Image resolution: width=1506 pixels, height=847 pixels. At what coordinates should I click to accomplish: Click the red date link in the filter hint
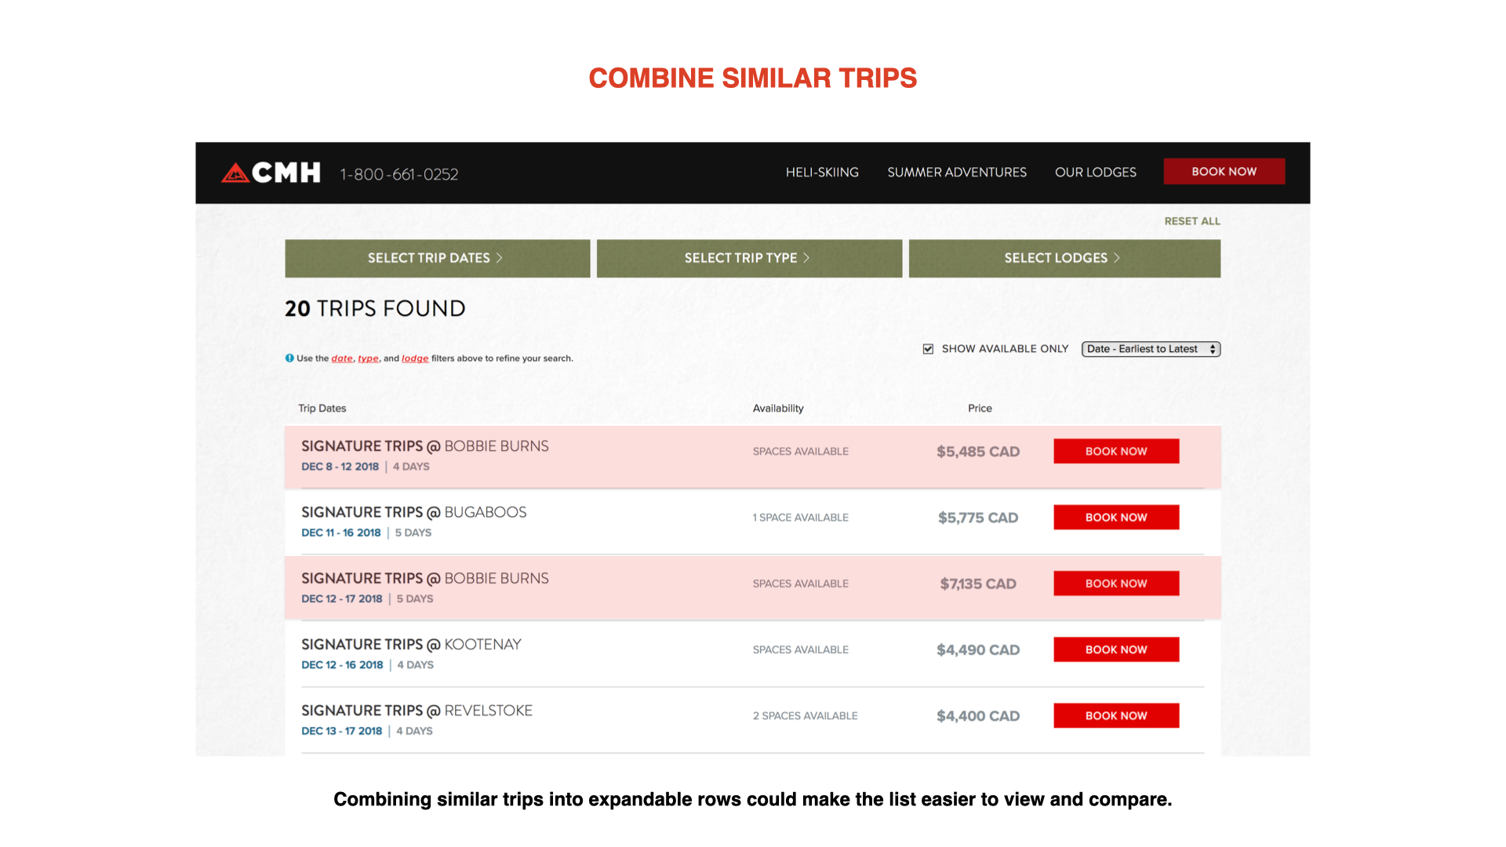point(342,358)
